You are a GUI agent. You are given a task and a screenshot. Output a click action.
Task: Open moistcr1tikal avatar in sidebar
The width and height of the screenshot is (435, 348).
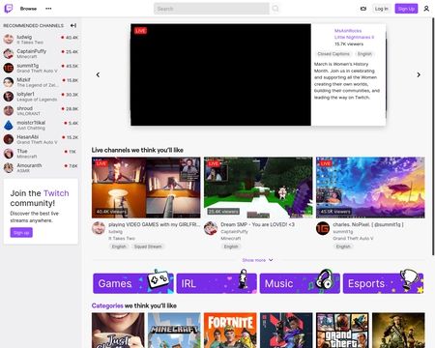(9, 125)
